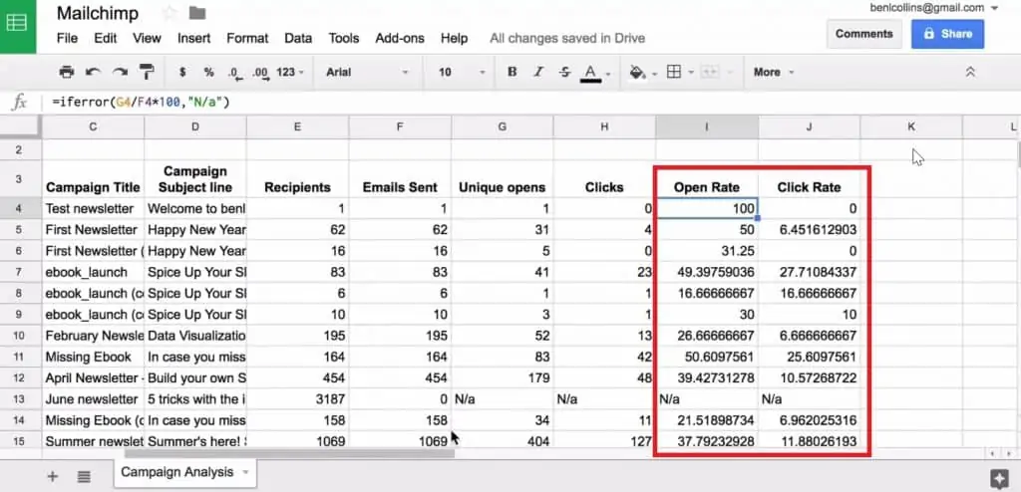The height and width of the screenshot is (492, 1021).
Task: Star the Mailchimp document
Action: click(170, 12)
